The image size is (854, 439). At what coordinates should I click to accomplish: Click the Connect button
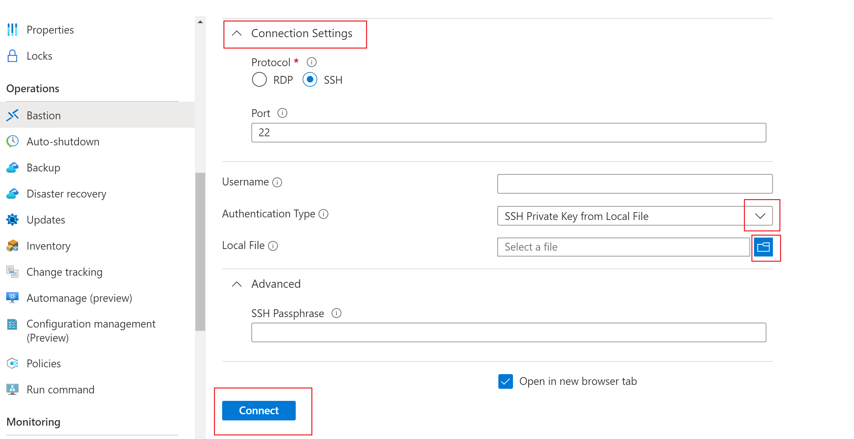(x=259, y=410)
